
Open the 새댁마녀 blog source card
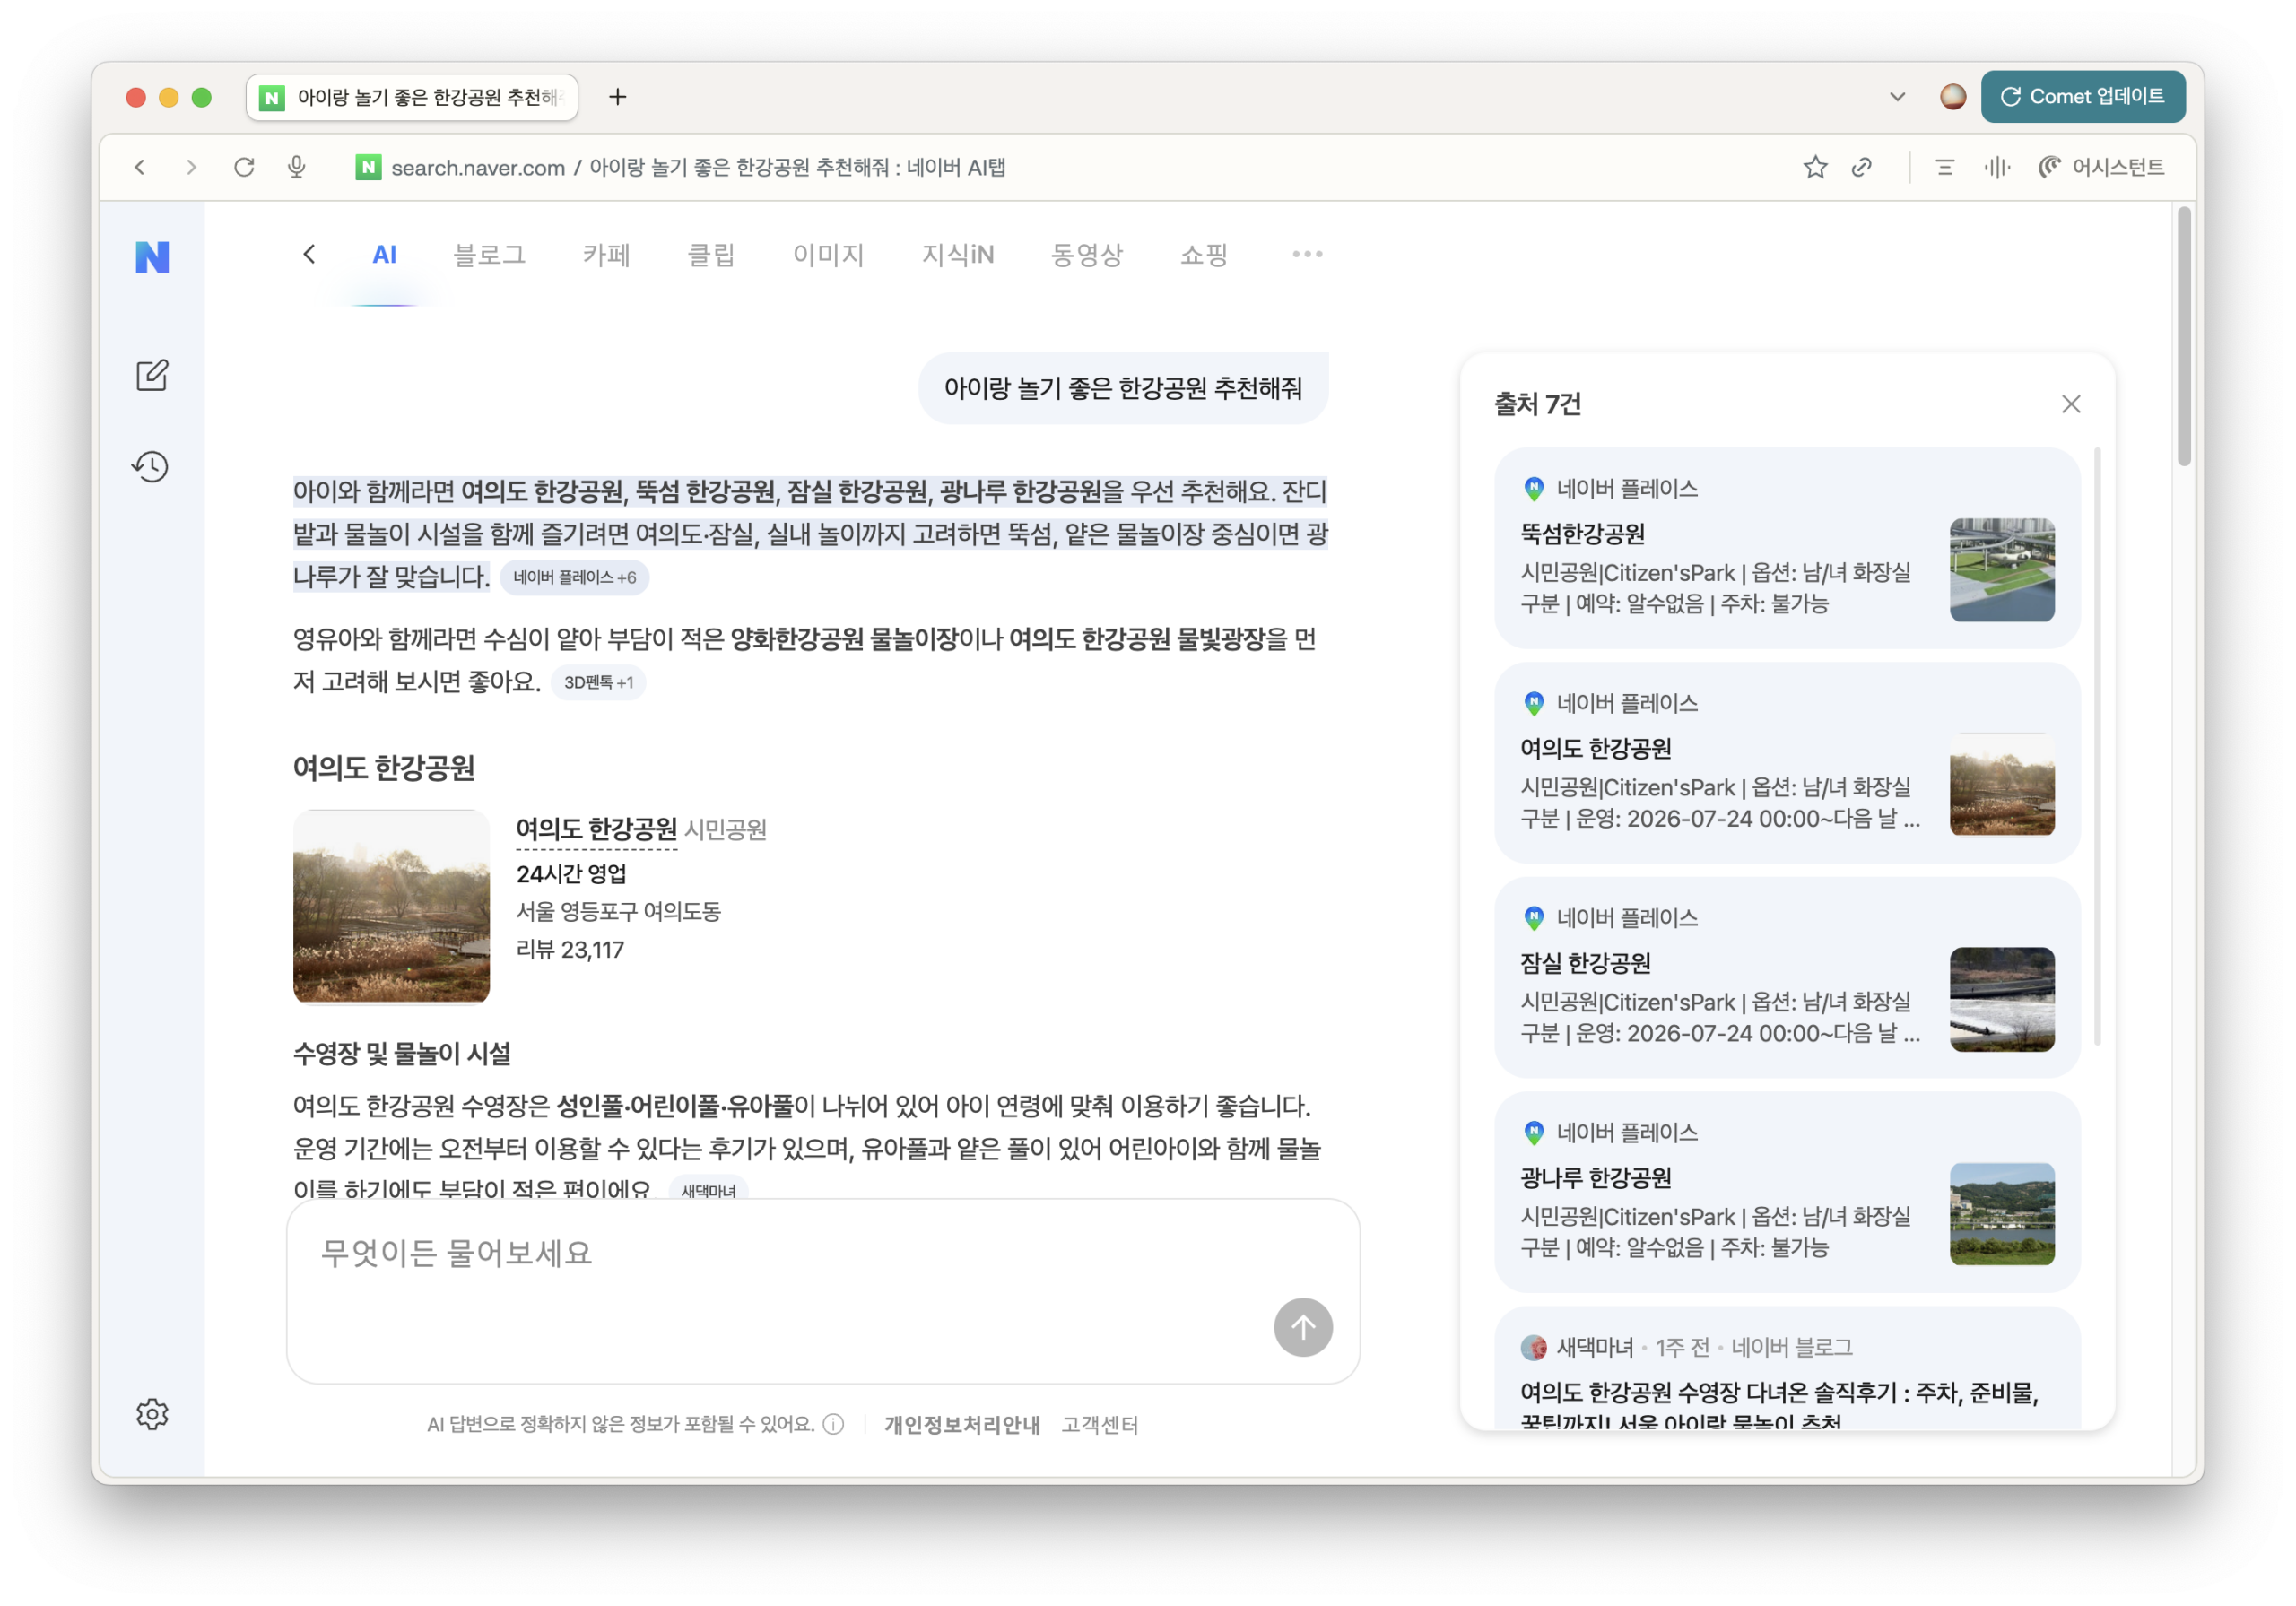point(1787,1369)
